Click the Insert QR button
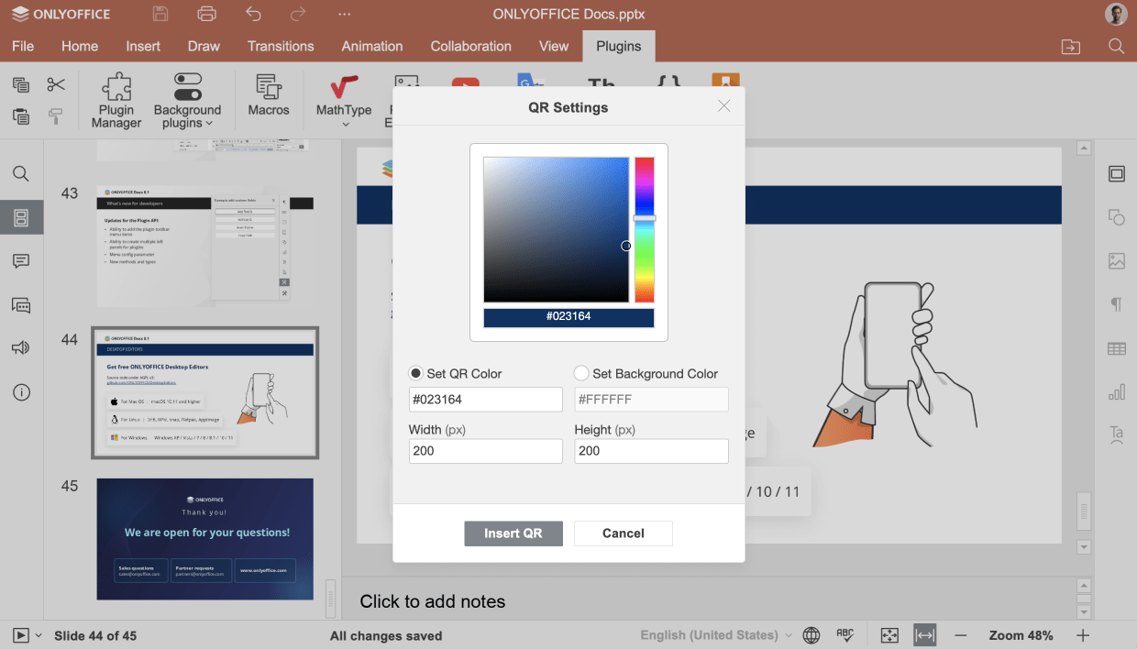The width and height of the screenshot is (1137, 649). tap(513, 533)
